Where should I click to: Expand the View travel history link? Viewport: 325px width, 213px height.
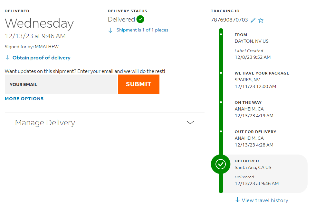coord(265,200)
